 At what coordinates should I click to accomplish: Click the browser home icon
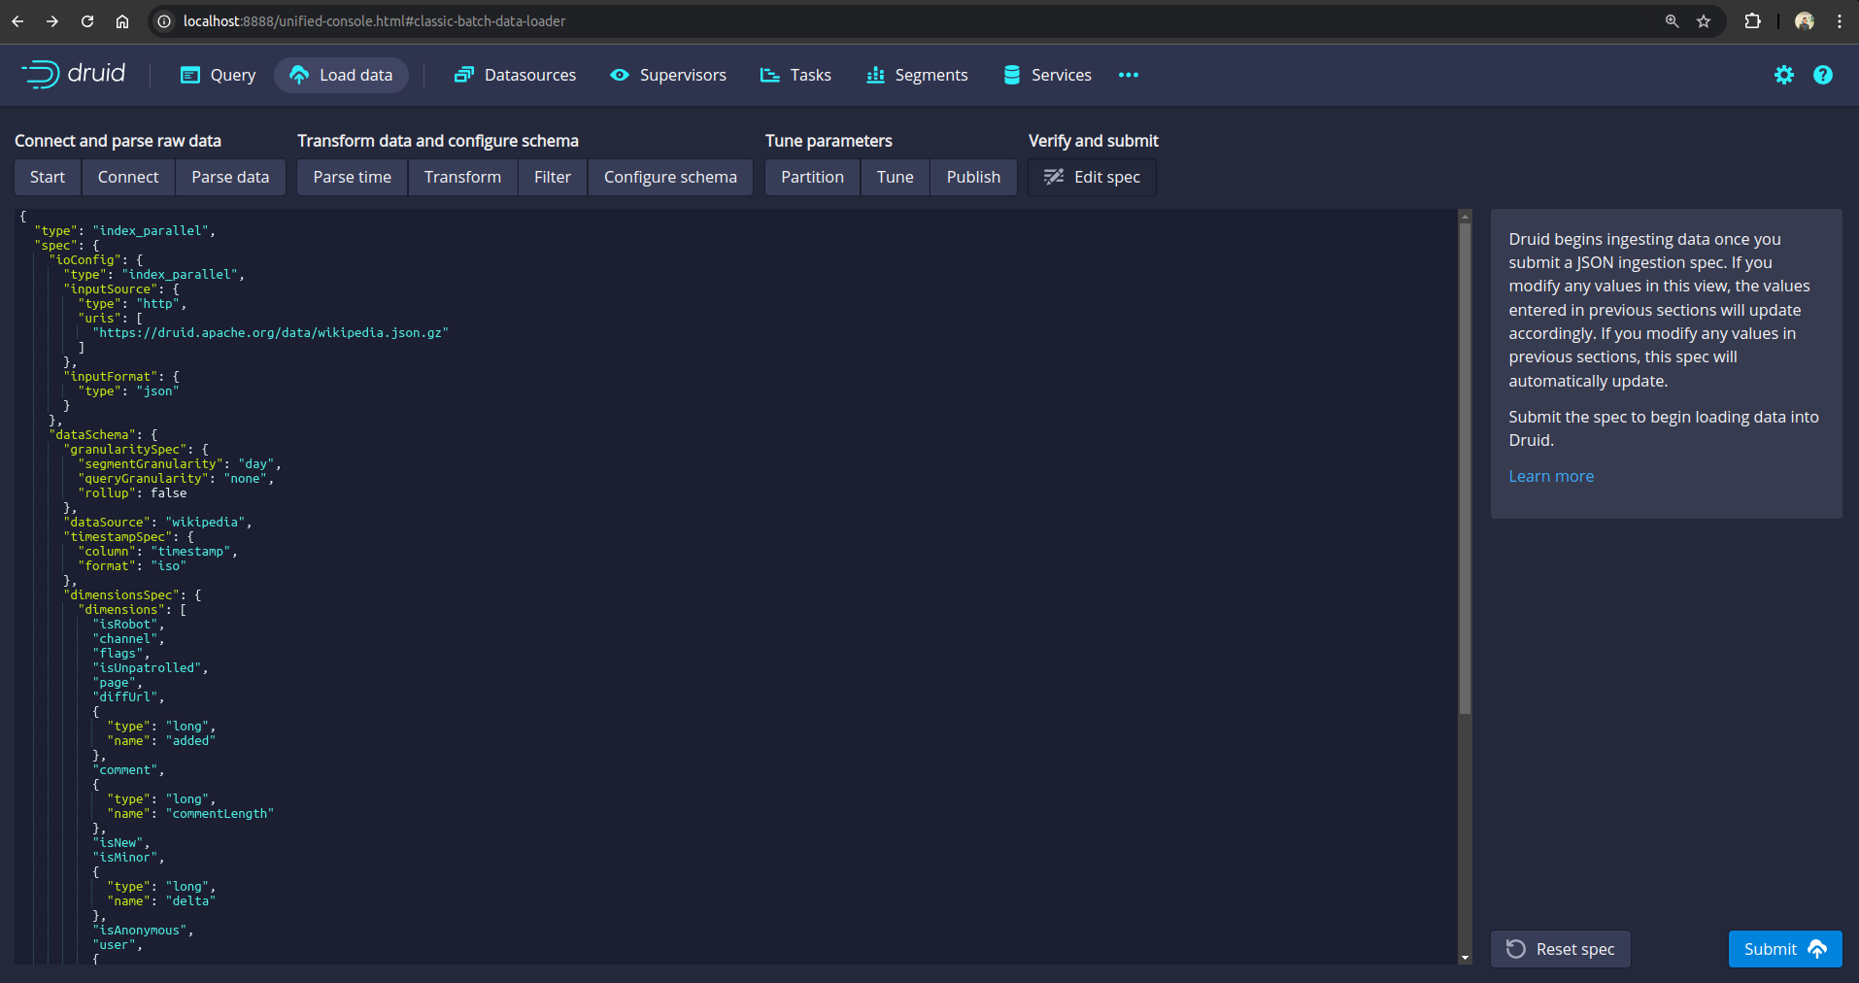122,21
